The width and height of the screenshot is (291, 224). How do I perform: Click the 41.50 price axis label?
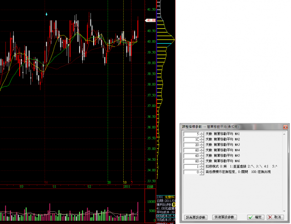(151, 10)
